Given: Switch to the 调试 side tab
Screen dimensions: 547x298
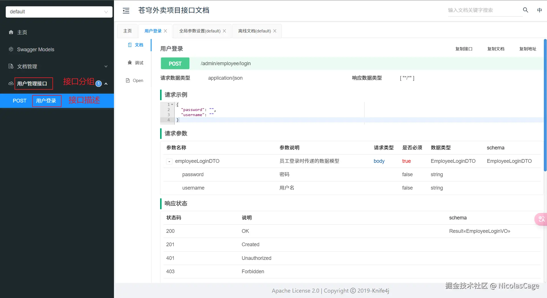Looking at the screenshot, I should tap(135, 63).
